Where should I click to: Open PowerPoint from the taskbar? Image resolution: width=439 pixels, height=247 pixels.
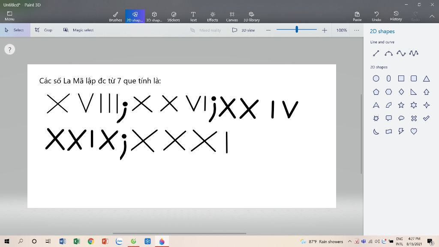click(105, 241)
